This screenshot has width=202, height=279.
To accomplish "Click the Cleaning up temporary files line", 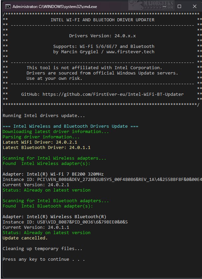I will pos(42,249).
